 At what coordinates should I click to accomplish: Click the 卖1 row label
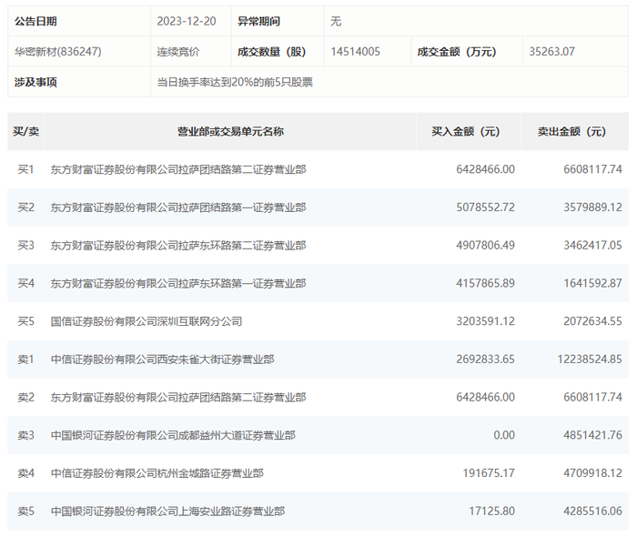coord(26,360)
